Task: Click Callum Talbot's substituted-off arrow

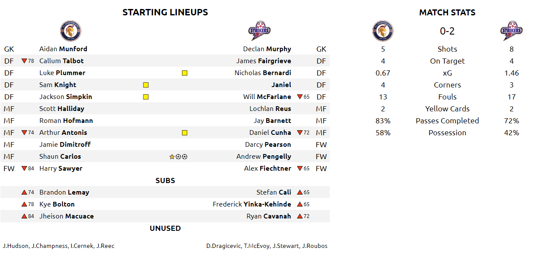Action: click(24, 61)
